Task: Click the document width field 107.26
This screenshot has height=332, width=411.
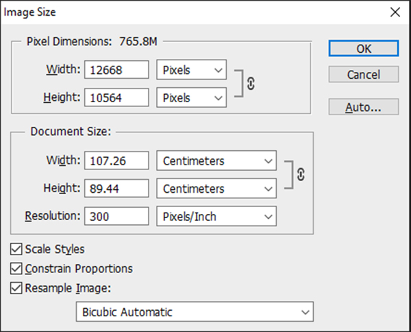Action: [116, 161]
